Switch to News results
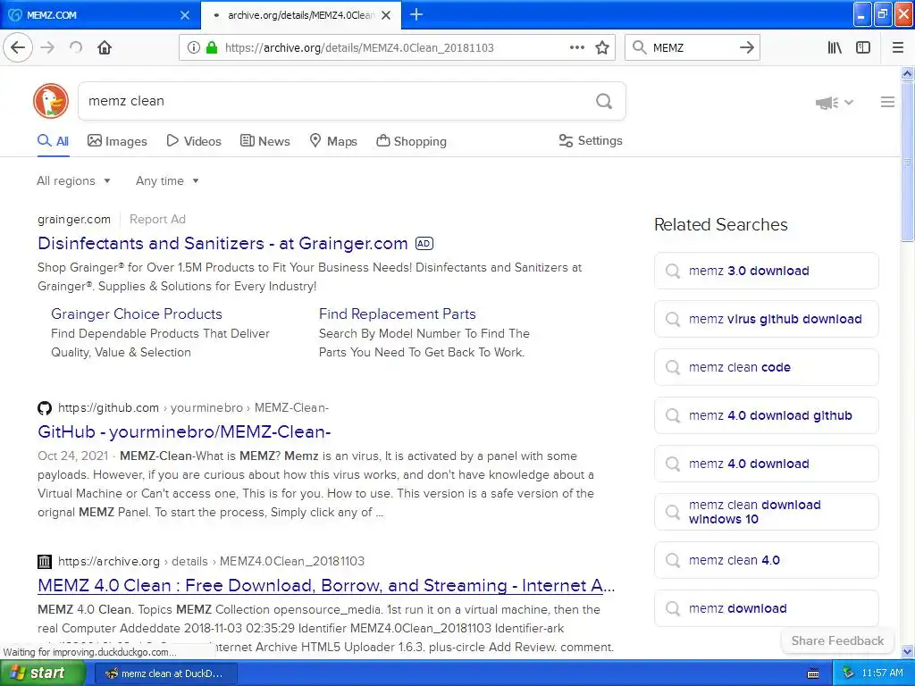The width and height of the screenshot is (915, 686). point(264,141)
